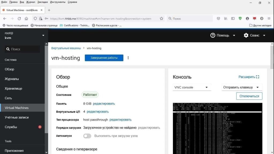Click the VNC console screen thumbnail
274x154 pixels.
pos(218,128)
